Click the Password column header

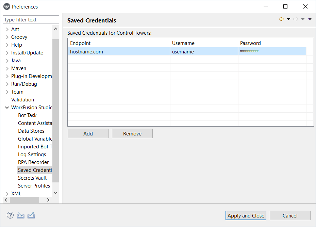(x=272, y=43)
